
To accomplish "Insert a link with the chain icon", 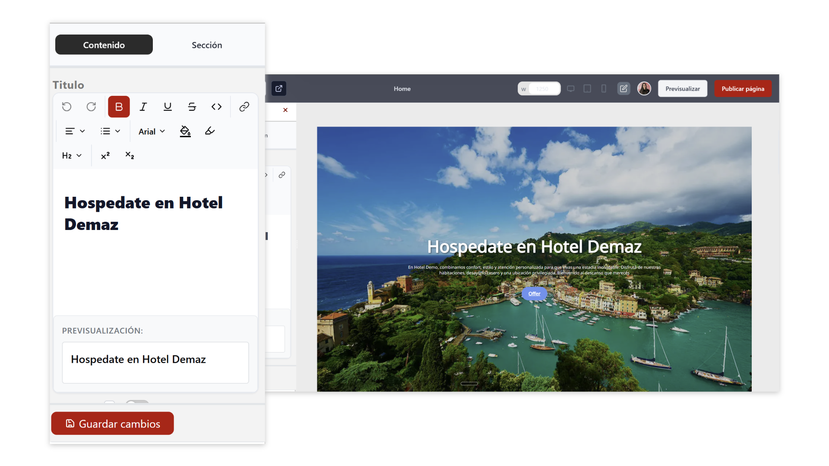I will (244, 107).
